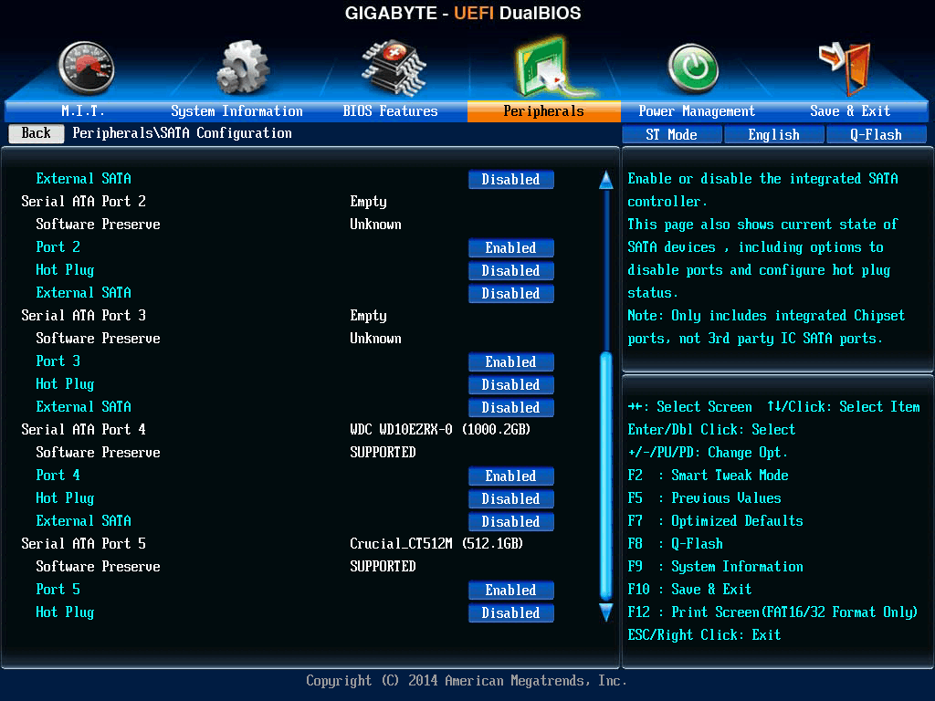Click the Power Management green power icon

point(693,68)
